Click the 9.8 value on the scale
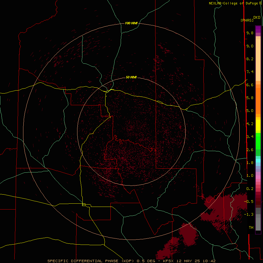263x263 pixels. coord(250,33)
